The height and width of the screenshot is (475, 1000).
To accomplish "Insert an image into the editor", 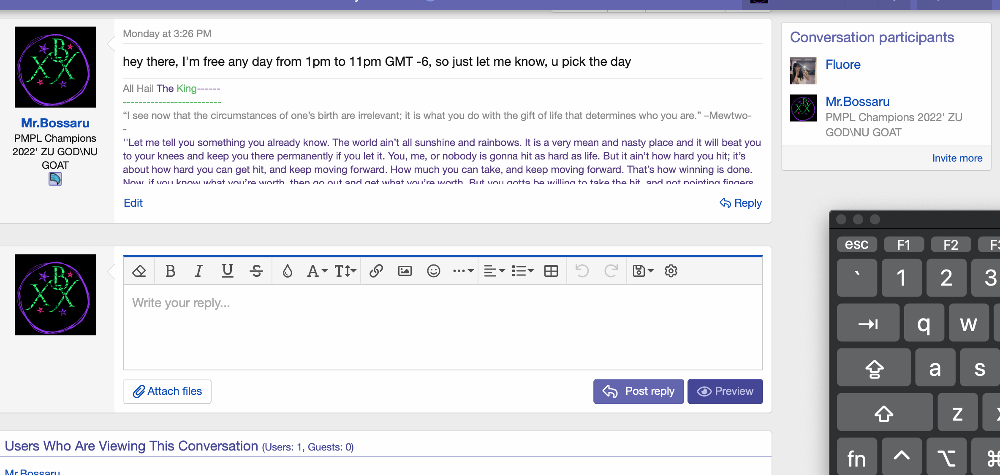I will pos(405,271).
